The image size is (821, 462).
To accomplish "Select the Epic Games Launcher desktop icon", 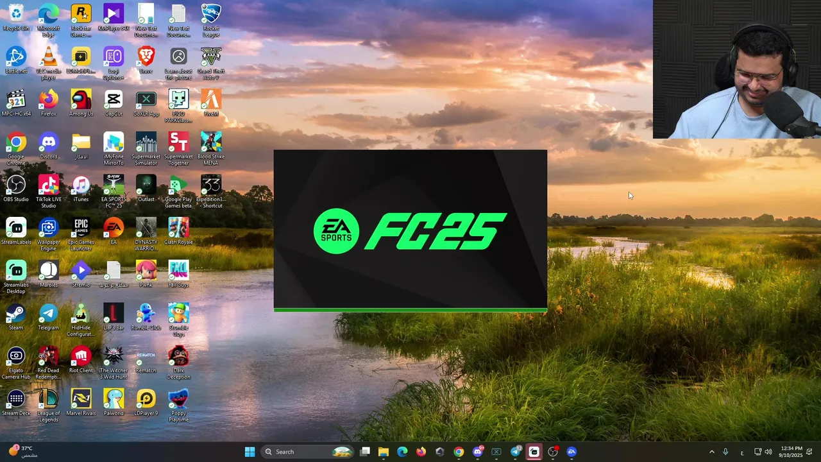I will point(81,234).
